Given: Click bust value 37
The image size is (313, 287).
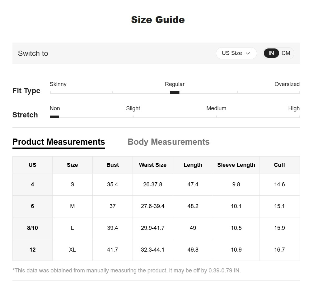Looking at the screenshot, I should pyautogui.click(x=113, y=206).
